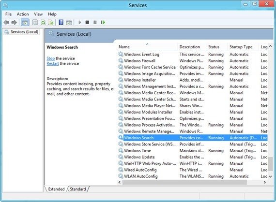Open the Help menu

tap(52, 14)
